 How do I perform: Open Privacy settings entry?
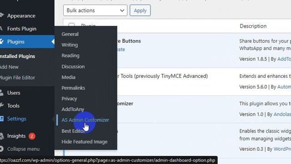click(69, 99)
